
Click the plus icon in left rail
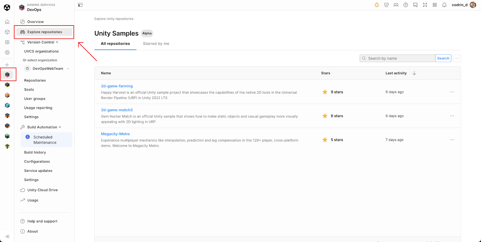click(7, 65)
